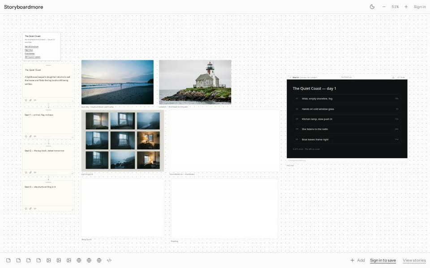
Task: Click the first globe icon in bottom bar
Action: 79,260
